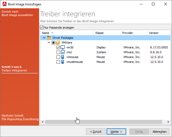Minimize the Boot Image hinzufügen window
Screen dimensions: 172x137
(141, 4)
